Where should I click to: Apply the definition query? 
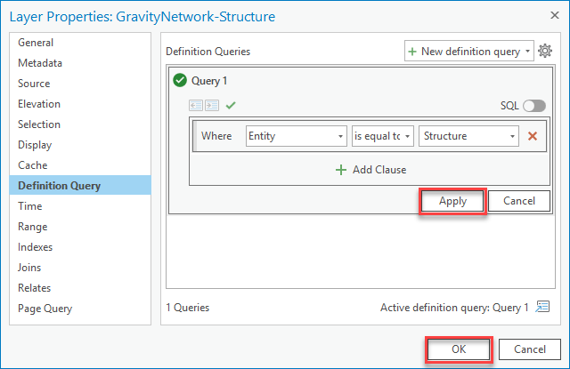[x=452, y=201]
